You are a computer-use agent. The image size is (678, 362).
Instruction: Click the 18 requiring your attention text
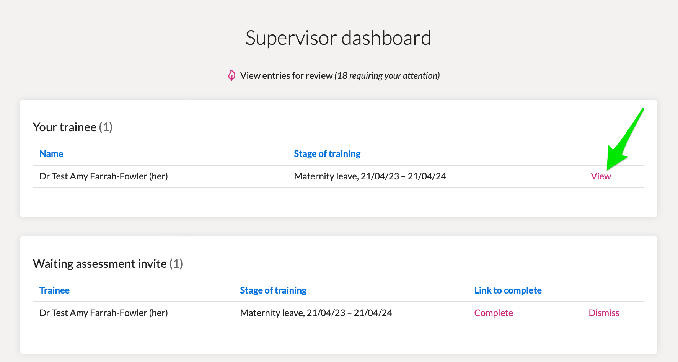[x=387, y=76]
